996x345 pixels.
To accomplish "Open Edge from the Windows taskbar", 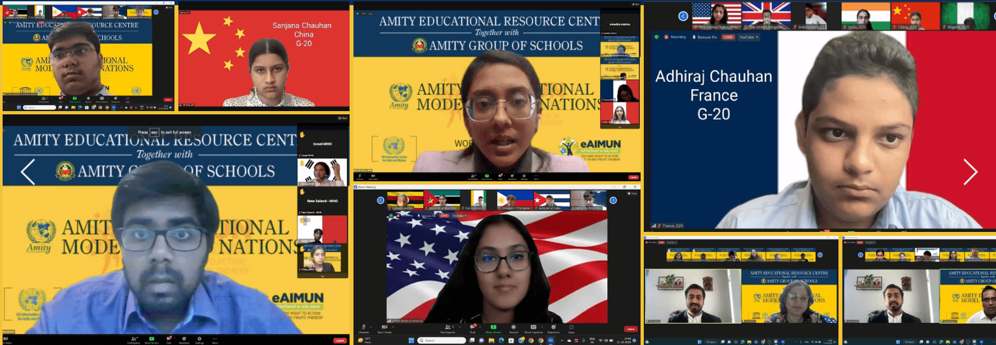I will tap(501, 340).
